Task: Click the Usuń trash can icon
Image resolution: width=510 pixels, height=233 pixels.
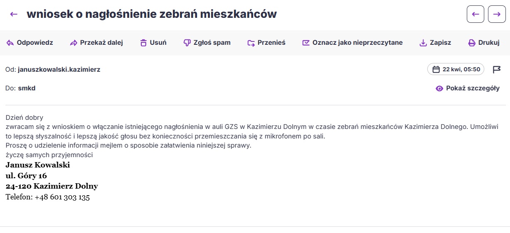Action: coord(143,43)
